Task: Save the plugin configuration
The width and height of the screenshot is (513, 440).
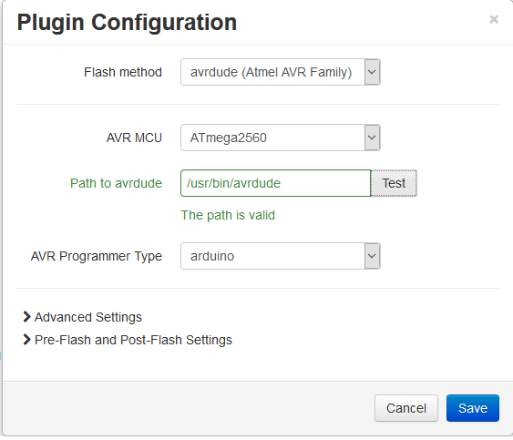Action: click(x=473, y=408)
